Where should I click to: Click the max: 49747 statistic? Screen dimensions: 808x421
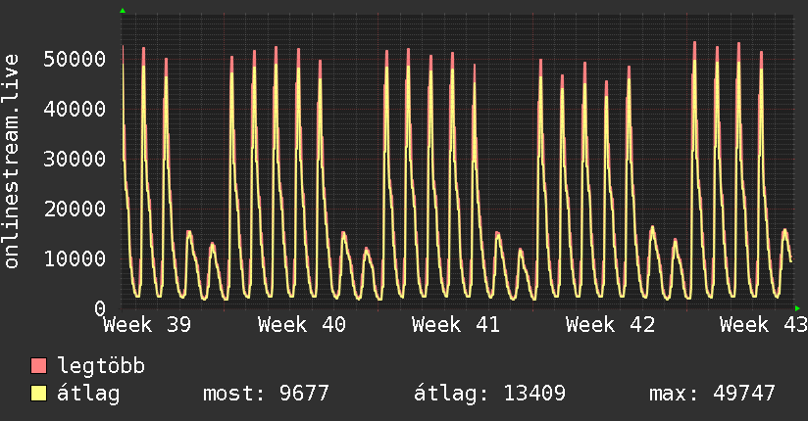(x=712, y=394)
